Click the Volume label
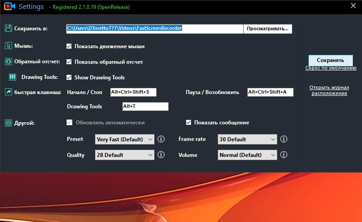Viewport: 362px width, 222px height. click(187, 155)
